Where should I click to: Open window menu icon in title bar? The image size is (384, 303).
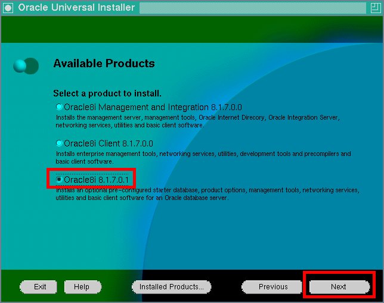tap(8, 8)
